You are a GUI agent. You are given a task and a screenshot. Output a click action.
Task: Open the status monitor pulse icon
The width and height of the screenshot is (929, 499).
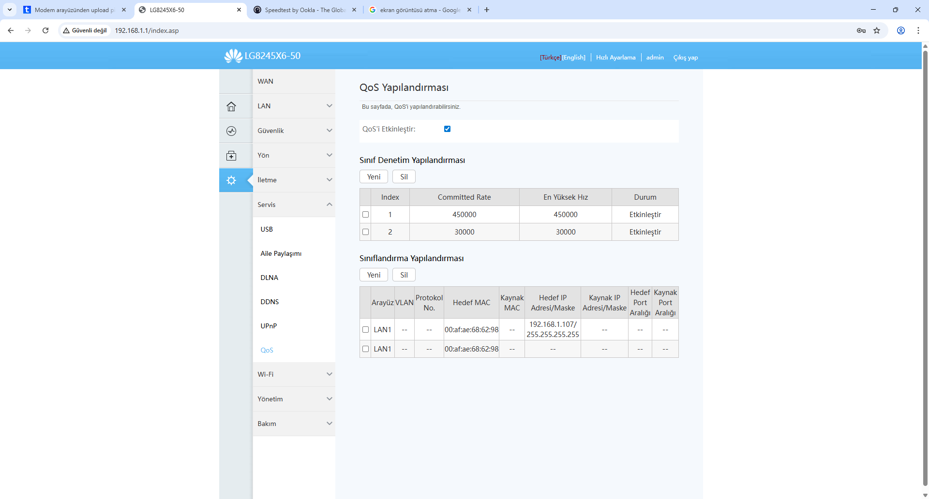(231, 131)
